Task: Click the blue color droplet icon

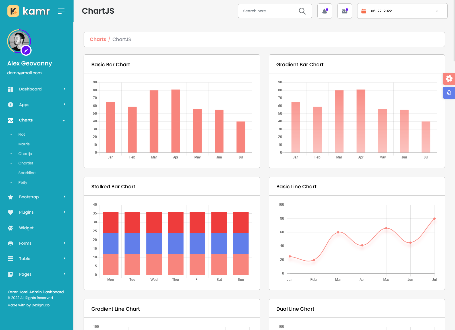Action: (449, 93)
